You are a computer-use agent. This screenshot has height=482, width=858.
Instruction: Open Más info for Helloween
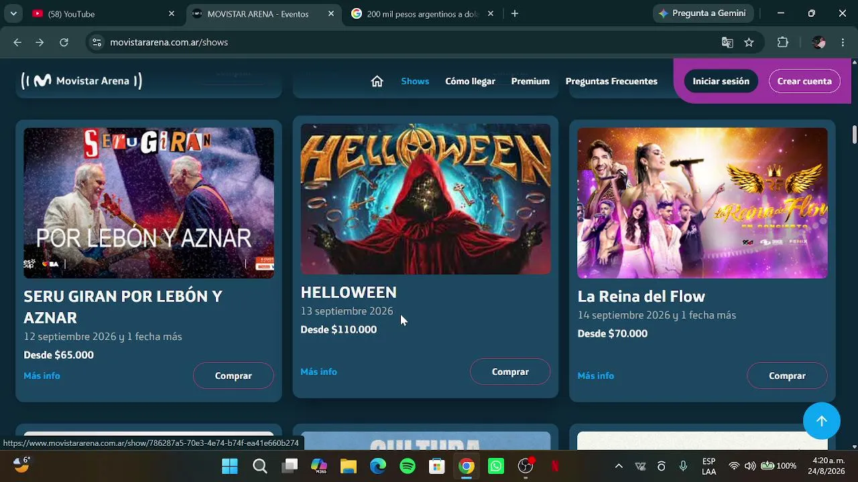(318, 372)
